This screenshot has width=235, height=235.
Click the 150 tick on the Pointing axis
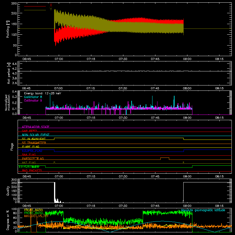pyautogui.click(x=14, y=24)
